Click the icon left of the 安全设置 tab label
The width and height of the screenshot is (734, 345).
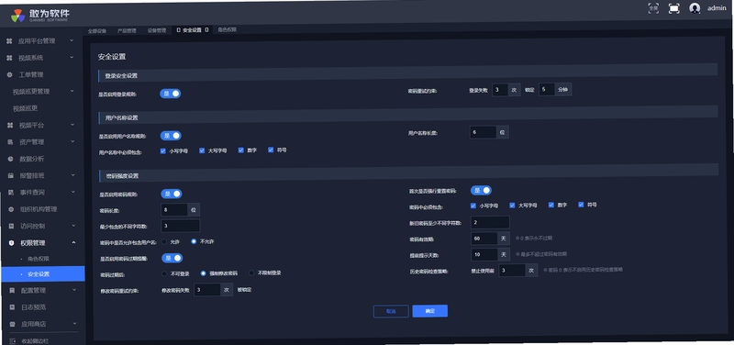(178, 30)
